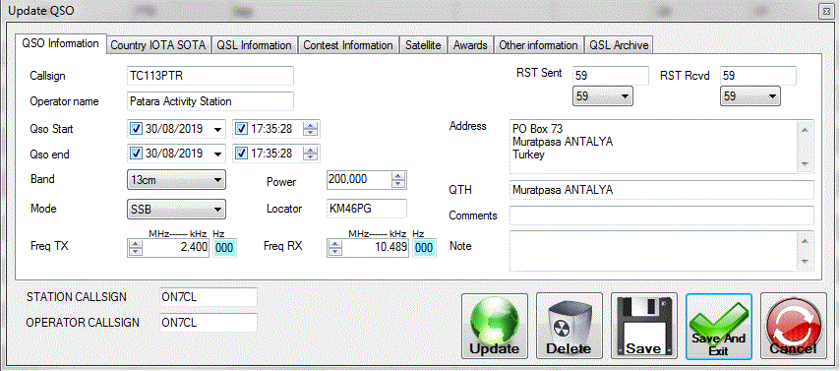Click the OPERATOR CALLSIGN field ON7CL

click(209, 322)
